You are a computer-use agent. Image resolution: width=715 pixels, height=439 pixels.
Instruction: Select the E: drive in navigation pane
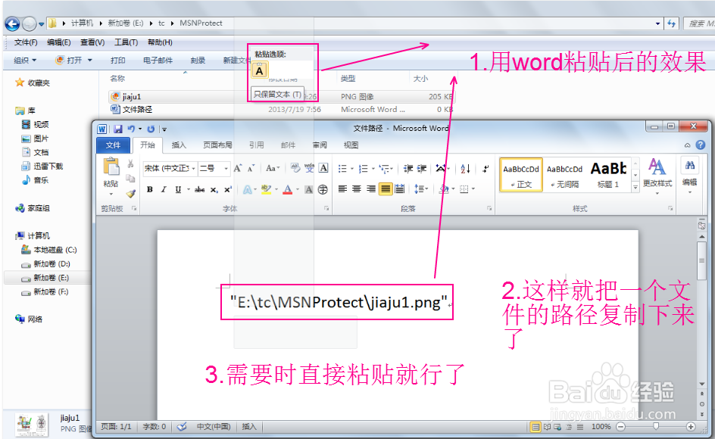click(x=51, y=278)
